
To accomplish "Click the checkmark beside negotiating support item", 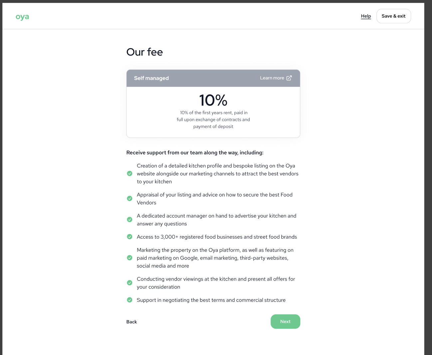I will click(130, 300).
